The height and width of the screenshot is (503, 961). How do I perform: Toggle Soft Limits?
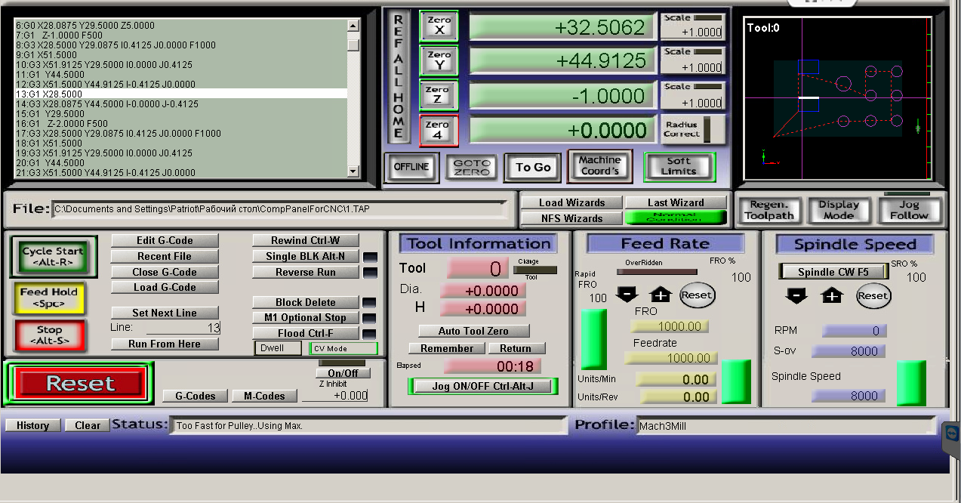[x=679, y=166]
